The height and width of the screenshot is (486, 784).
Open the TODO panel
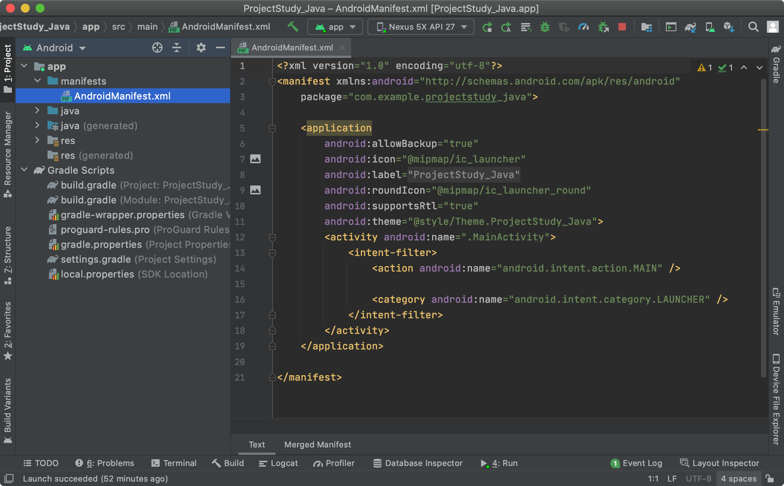click(41, 463)
